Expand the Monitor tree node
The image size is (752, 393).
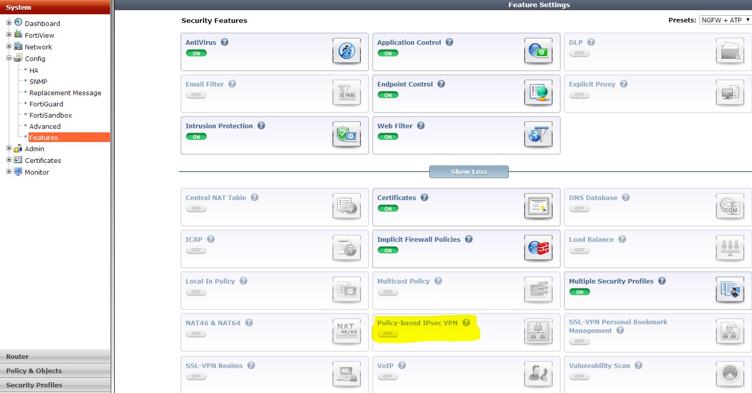[x=9, y=172]
